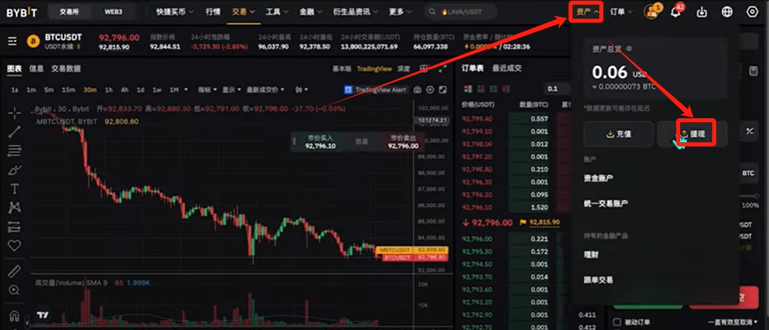769x330 pixels.
Task: Open the hamburger menu beside BTCUSDT
Action: [12, 41]
